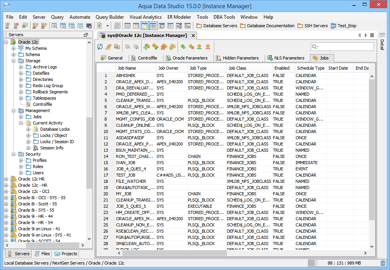Collapse the Storage tree node
Screen dimensions: 390x270
pyautogui.click(x=14, y=61)
